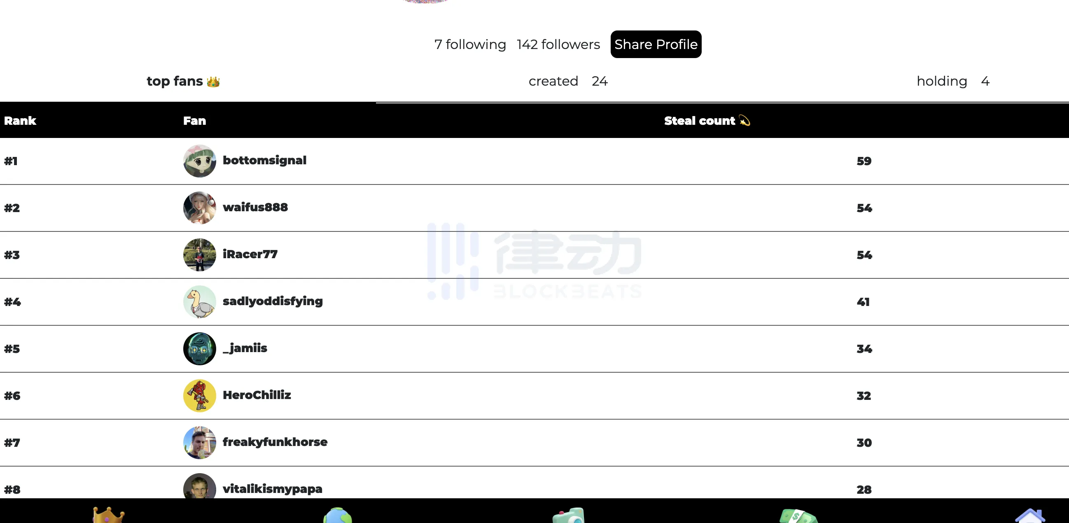Click iRacer77's profile avatar
The image size is (1069, 523).
coord(199,255)
